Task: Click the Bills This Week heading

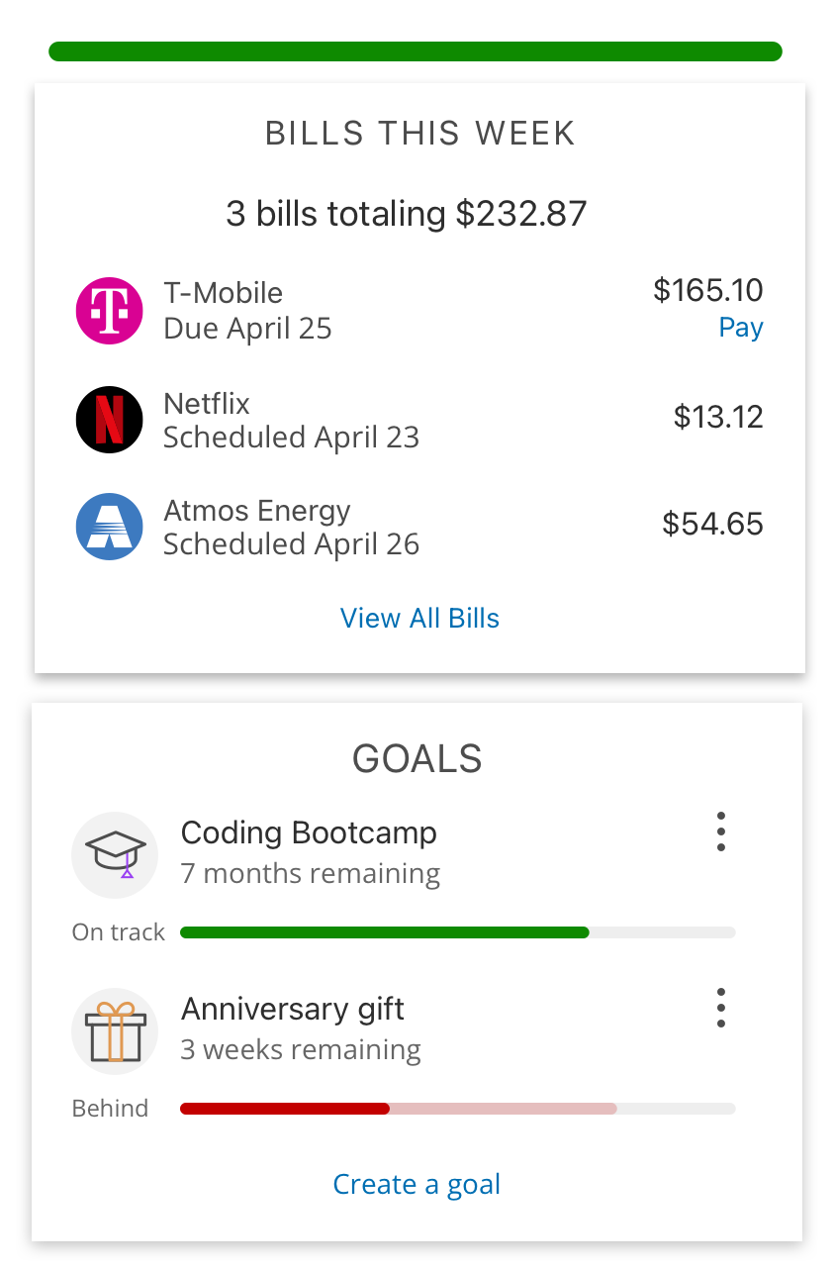Action: 419,133
